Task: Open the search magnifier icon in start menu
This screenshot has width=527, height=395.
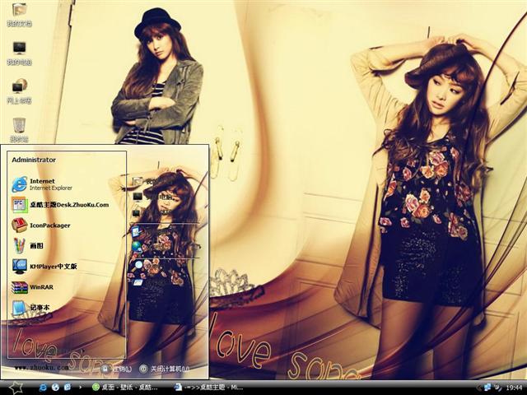Action: pos(138,266)
